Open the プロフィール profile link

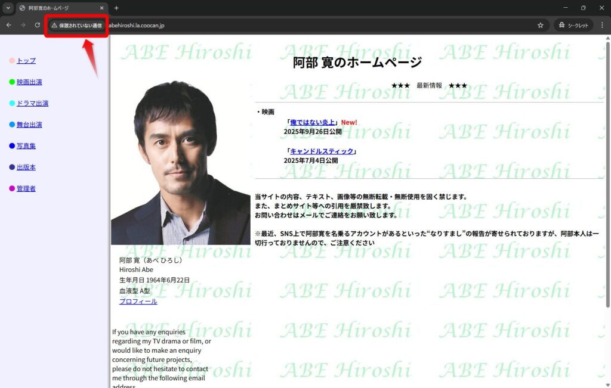tap(138, 302)
